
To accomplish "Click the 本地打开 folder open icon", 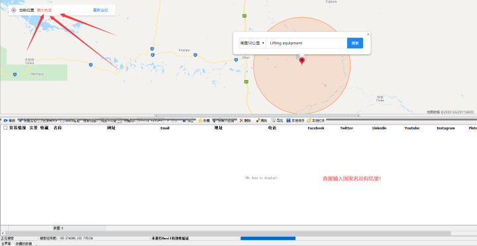I will (x=309, y=120).
